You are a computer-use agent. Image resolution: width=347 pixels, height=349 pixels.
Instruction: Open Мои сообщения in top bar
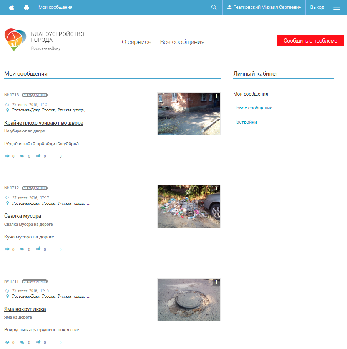(x=55, y=7)
